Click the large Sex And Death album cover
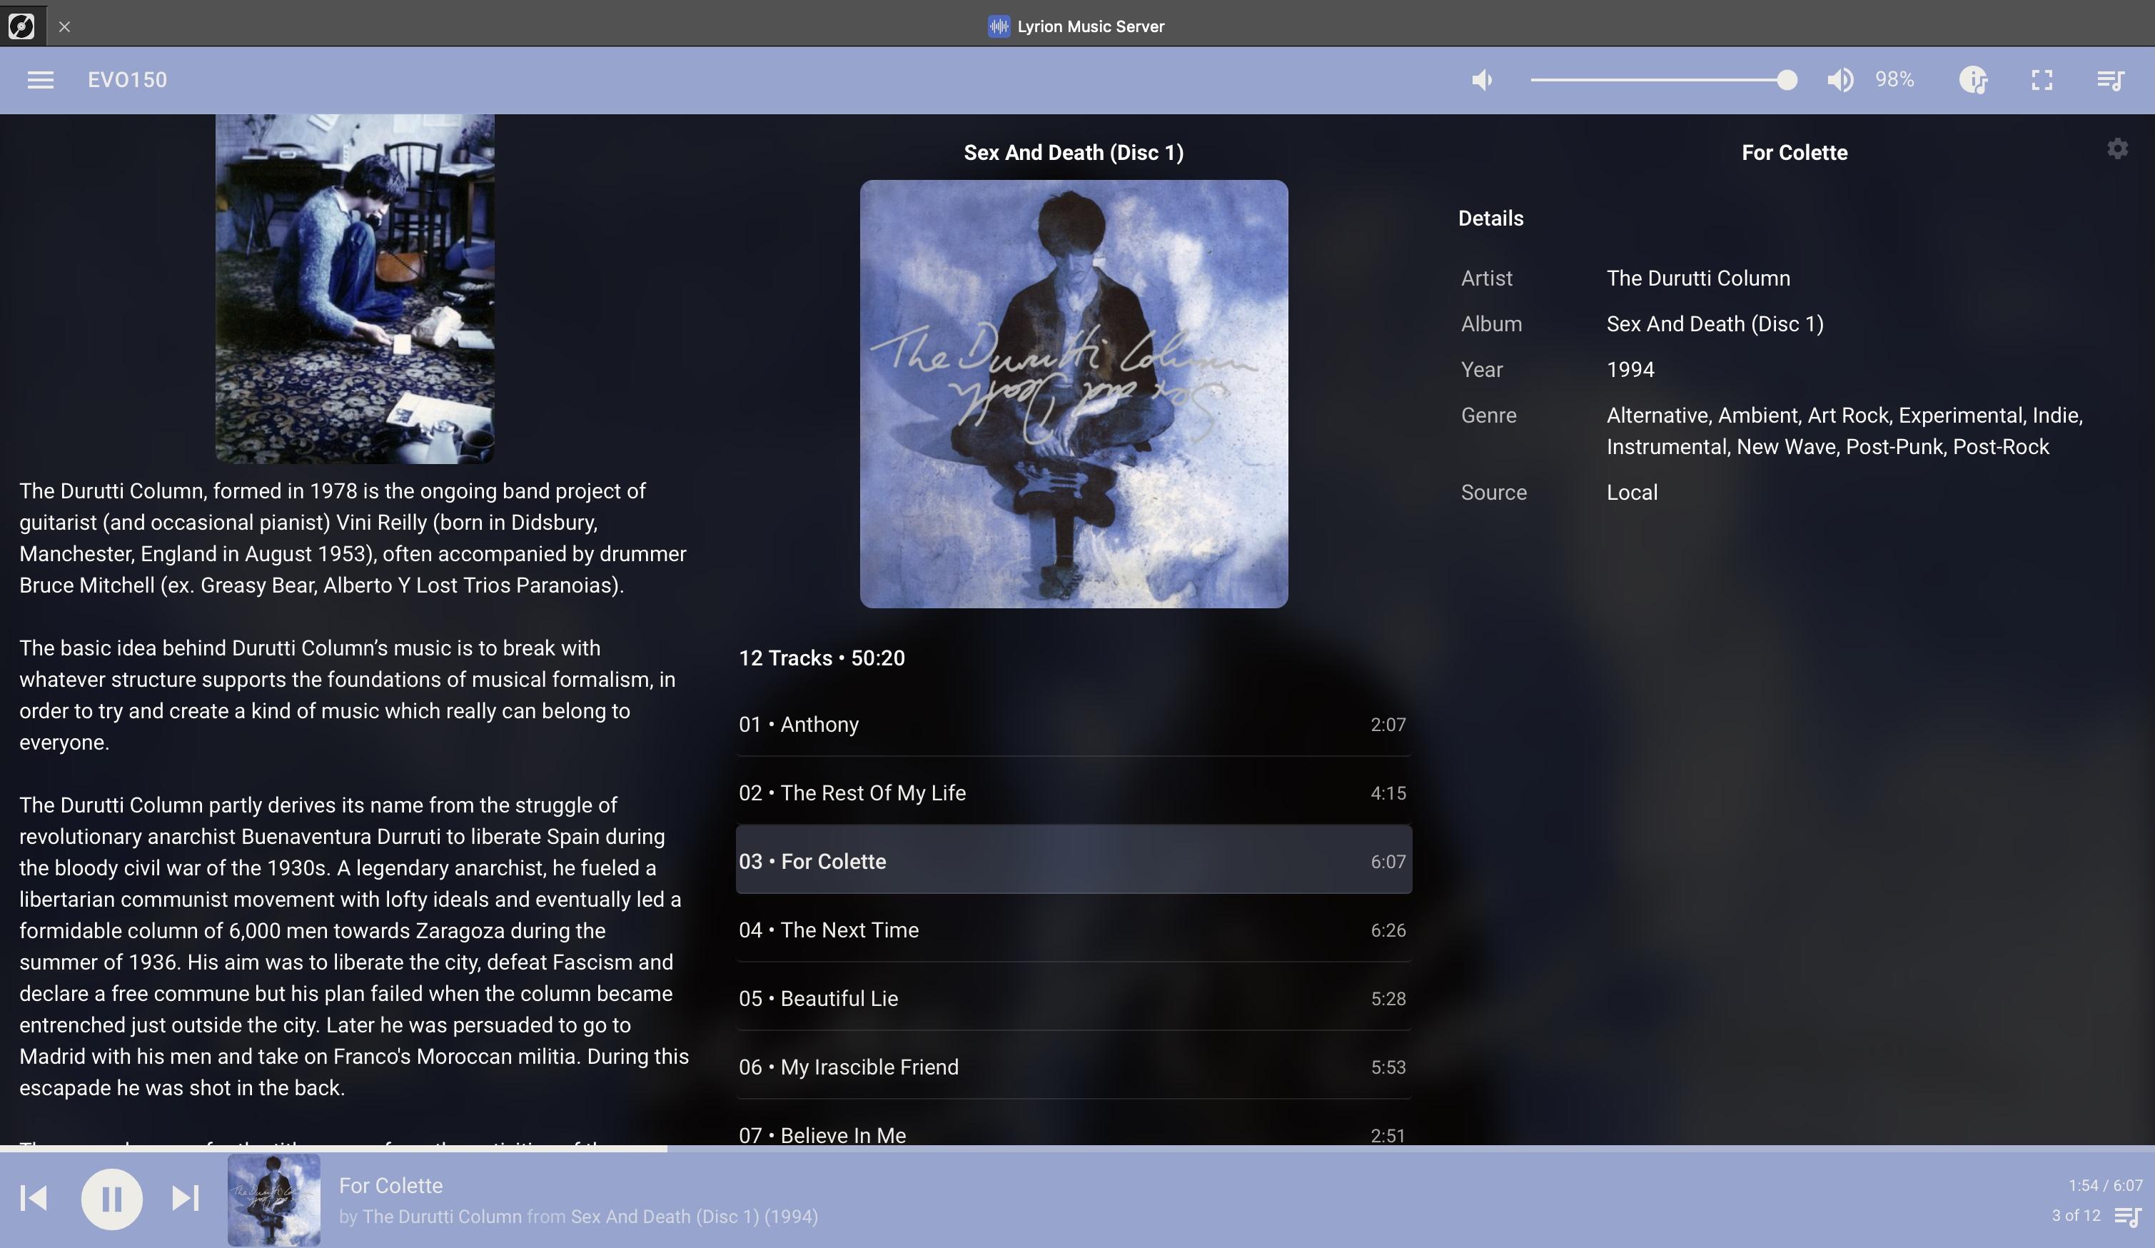 [1074, 393]
